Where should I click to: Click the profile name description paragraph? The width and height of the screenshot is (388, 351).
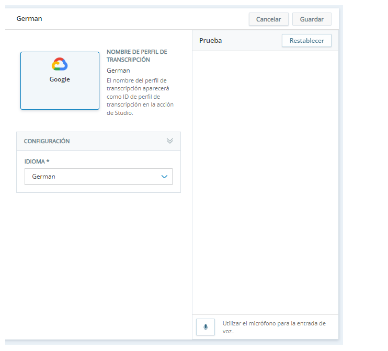click(140, 97)
